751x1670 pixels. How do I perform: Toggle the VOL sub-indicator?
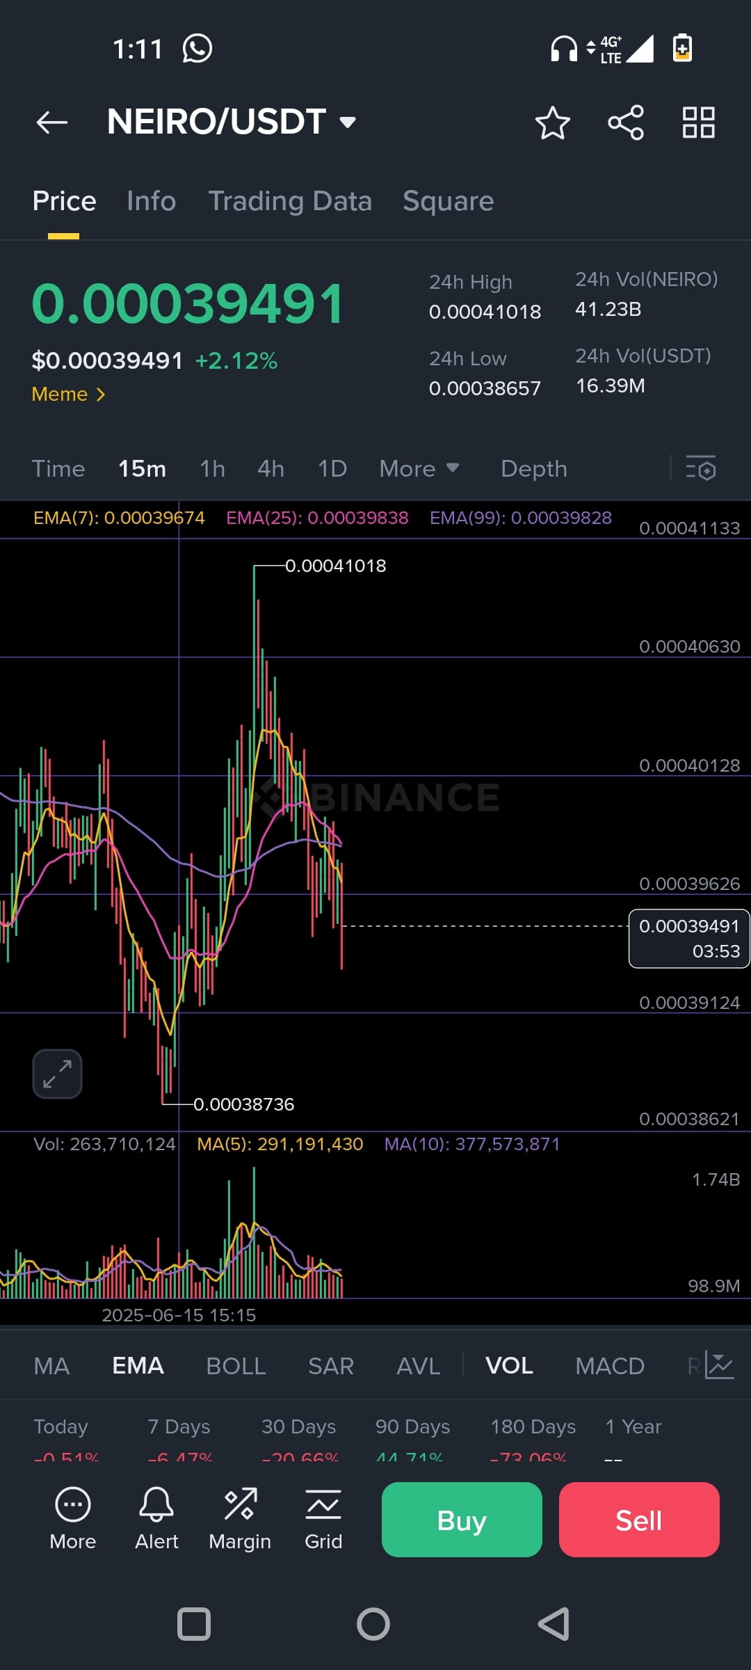(509, 1366)
